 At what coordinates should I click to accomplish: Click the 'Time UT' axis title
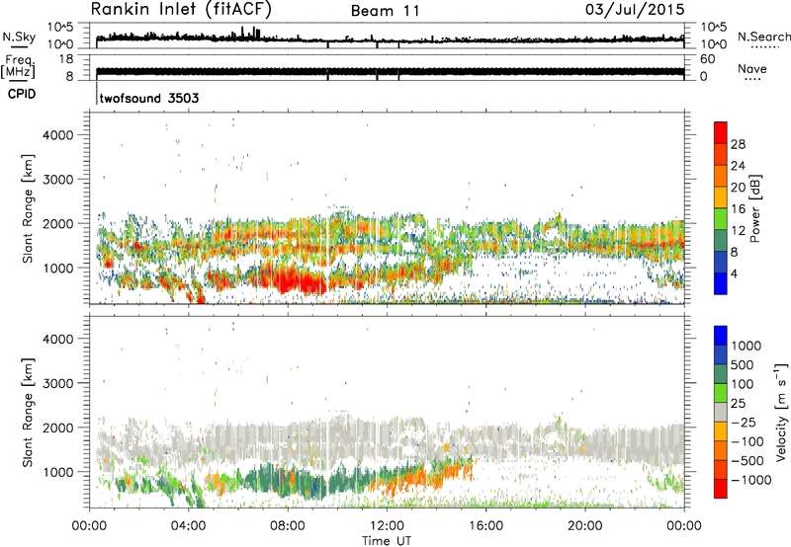point(387,540)
